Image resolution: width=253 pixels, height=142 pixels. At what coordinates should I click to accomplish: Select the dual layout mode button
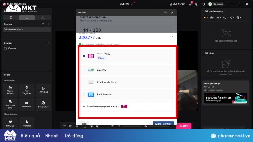point(43,18)
